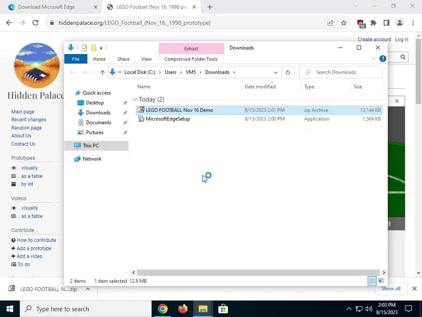Switch to the Home ribbon tab
Image resolution: width=422 pixels, height=317 pixels.
[x=99, y=59]
